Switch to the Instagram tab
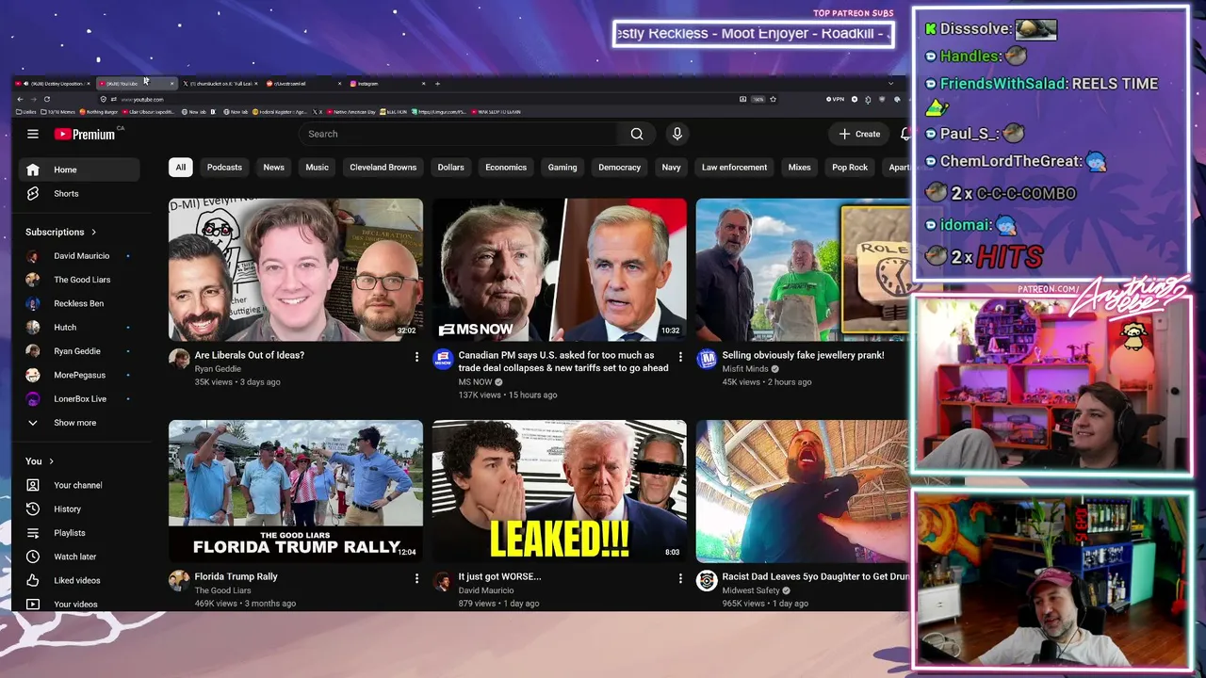Viewport: 1206px width, 678px height. click(x=388, y=84)
